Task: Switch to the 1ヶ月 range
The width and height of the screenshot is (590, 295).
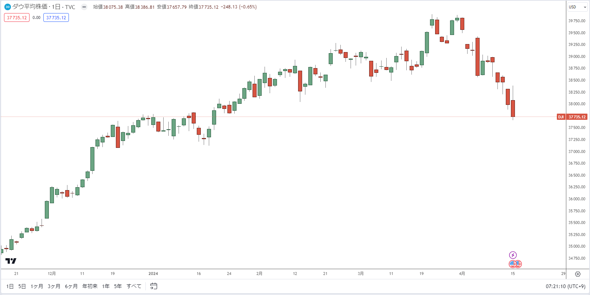Action: [x=37, y=286]
